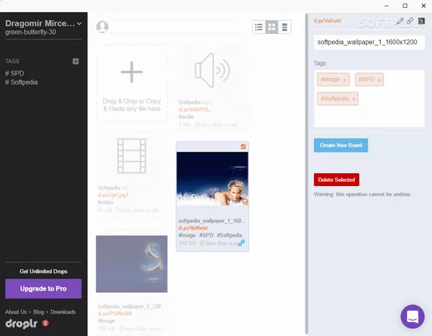Click the Drag & Drop upload area text

(x=132, y=105)
